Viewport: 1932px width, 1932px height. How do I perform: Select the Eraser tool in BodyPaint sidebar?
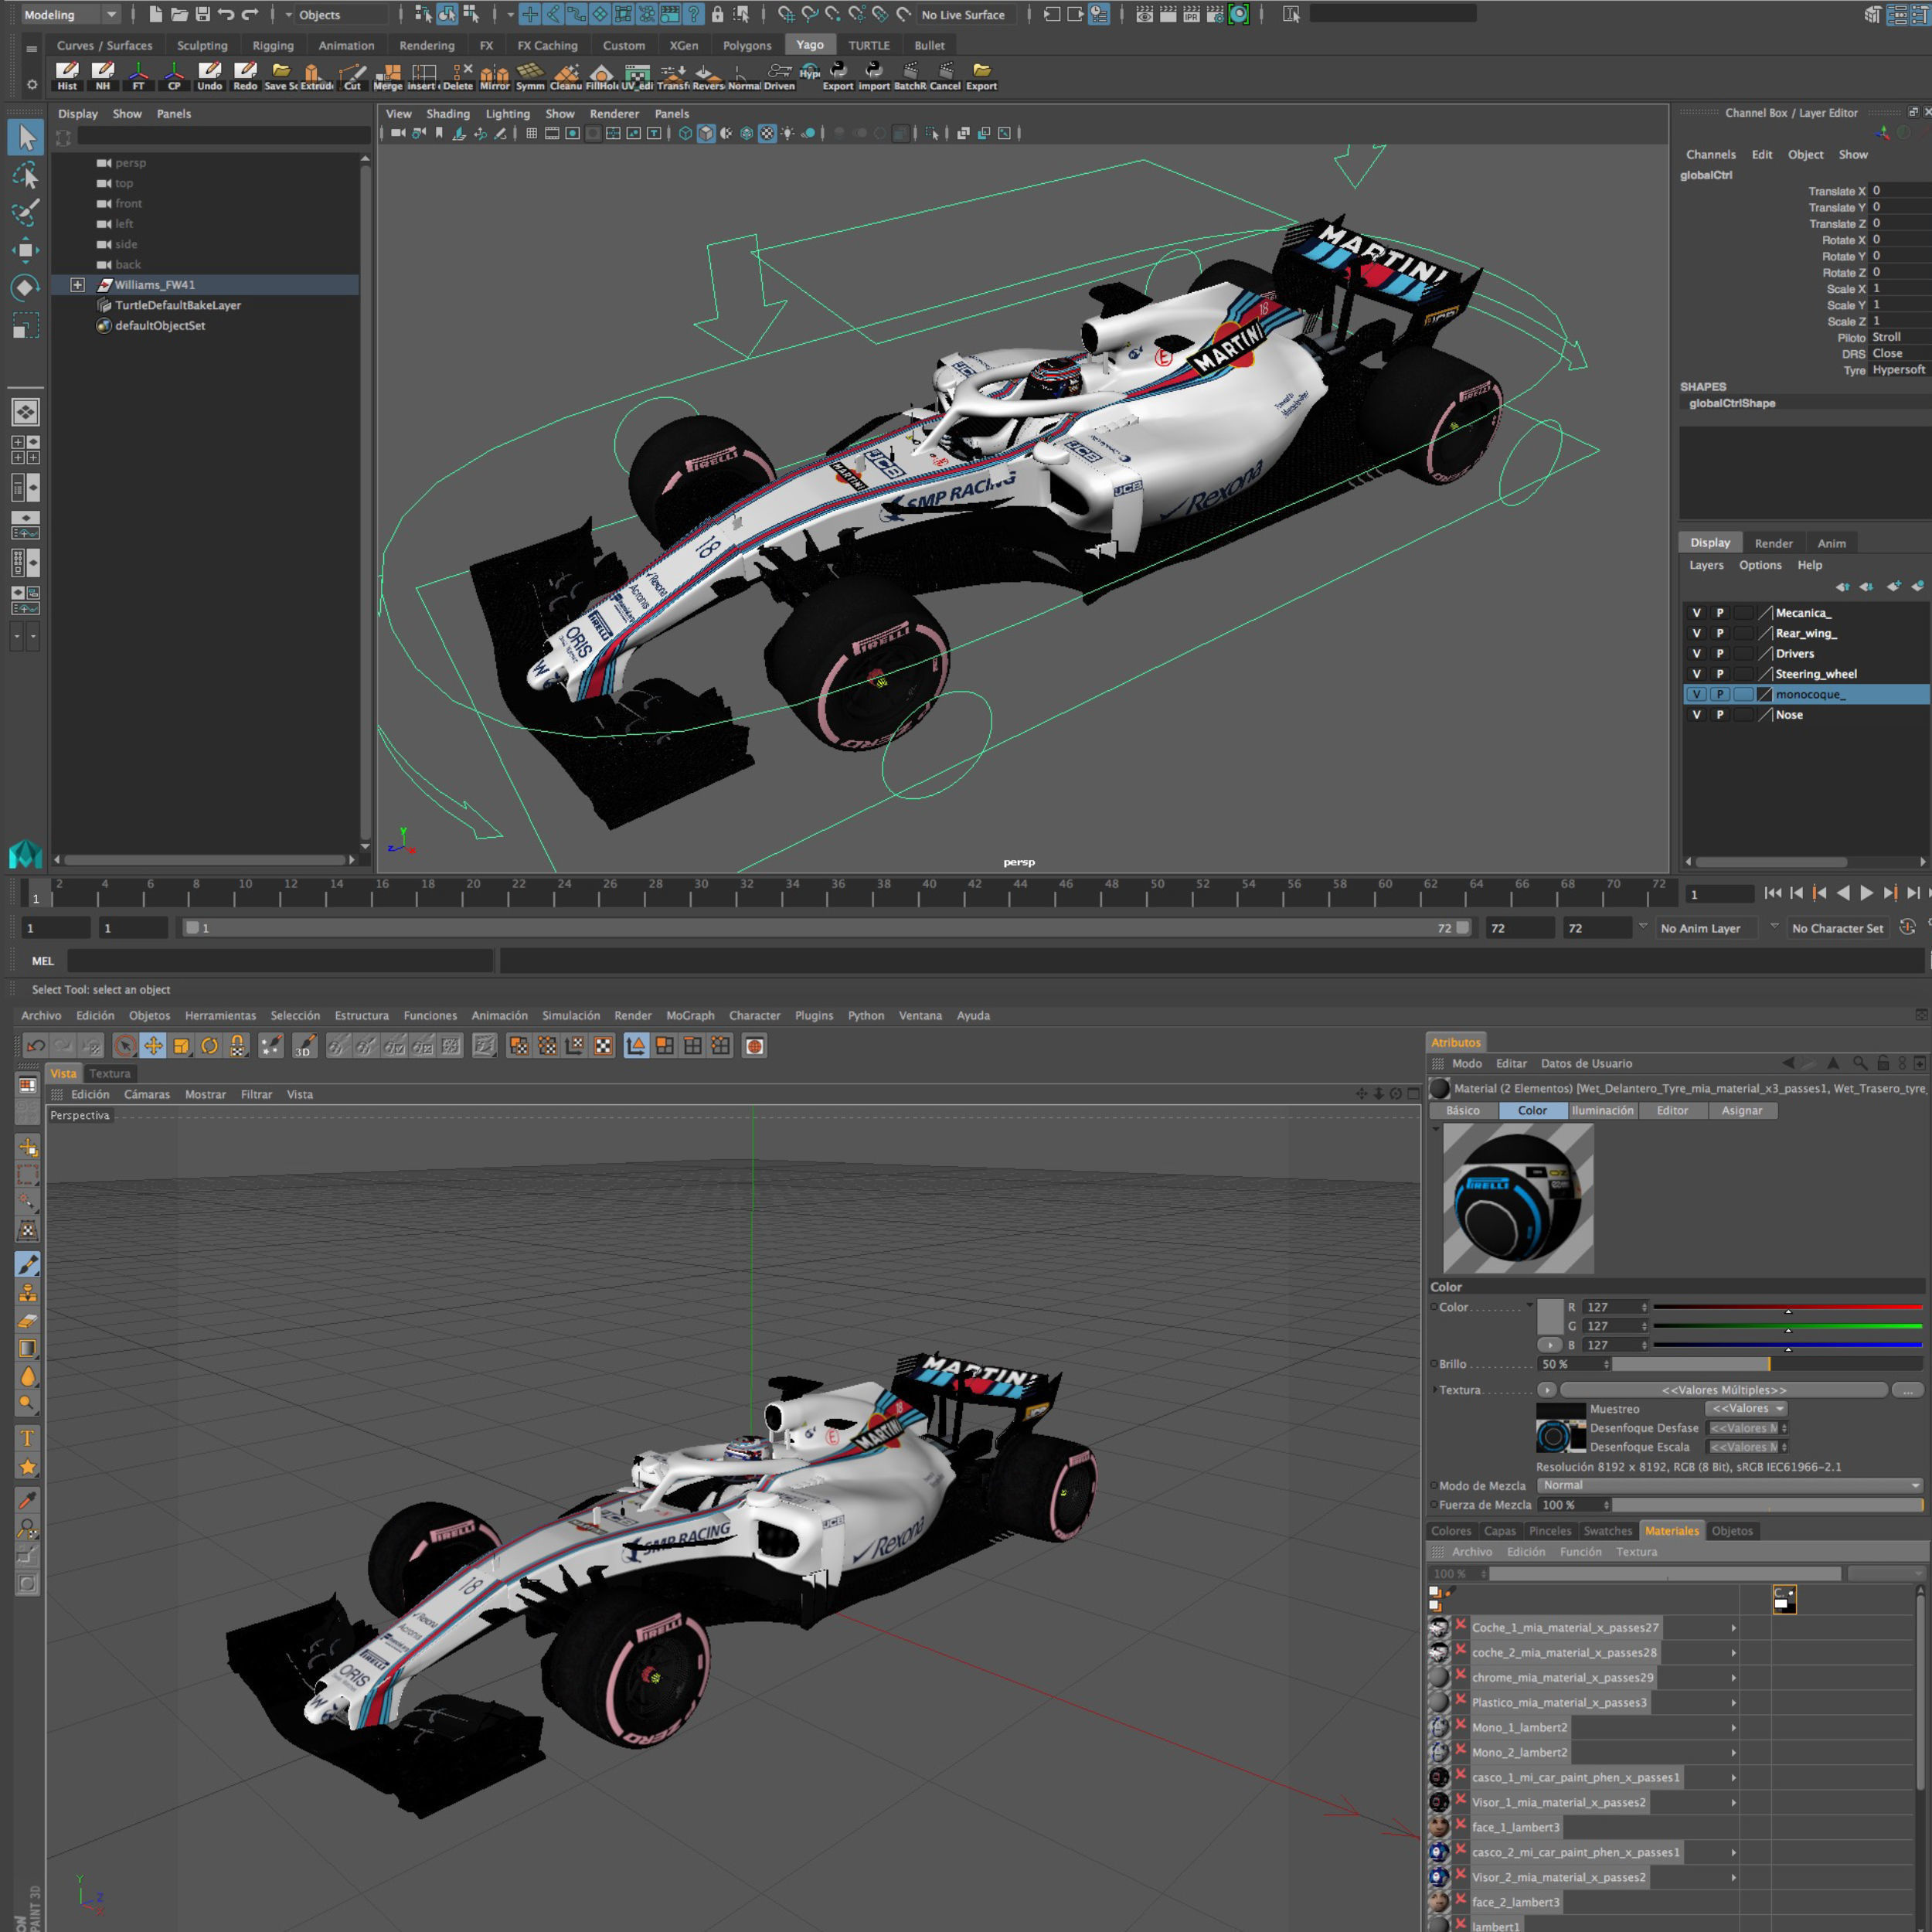(28, 1320)
